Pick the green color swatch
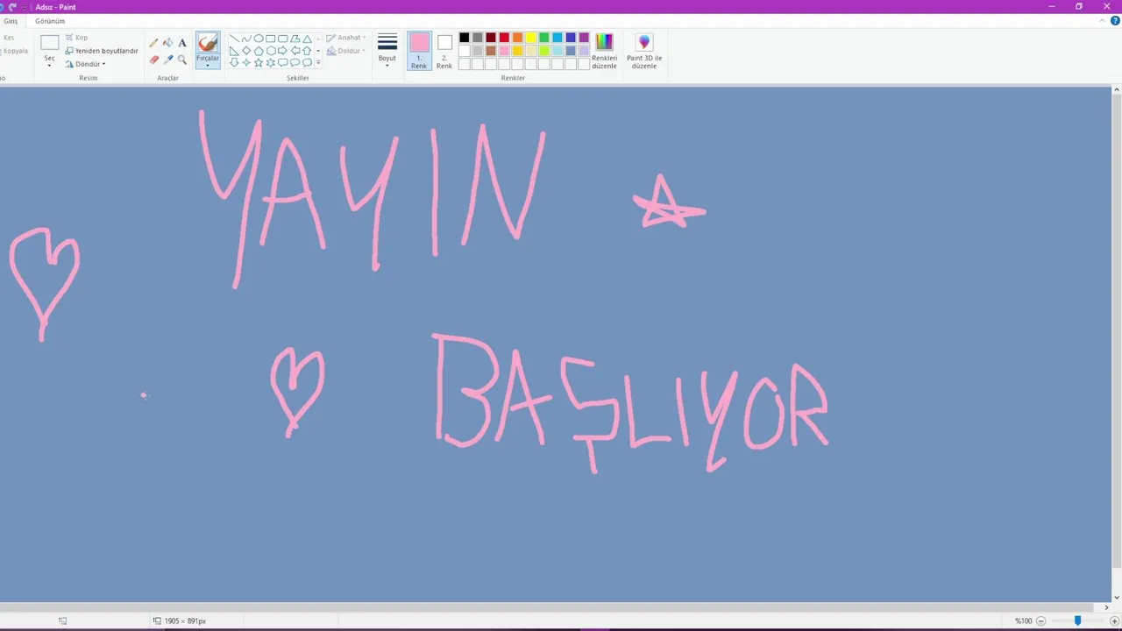Screen dimensions: 1122x631 (543, 38)
